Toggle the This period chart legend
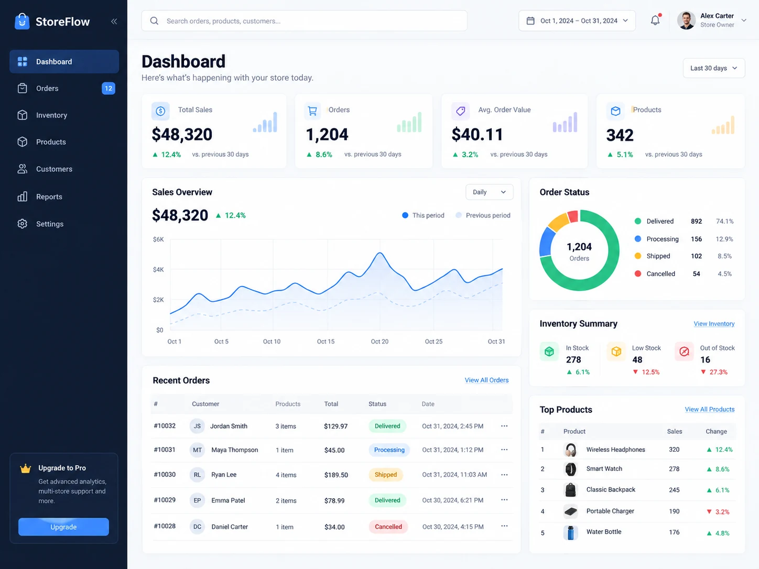This screenshot has width=759, height=569. point(423,215)
